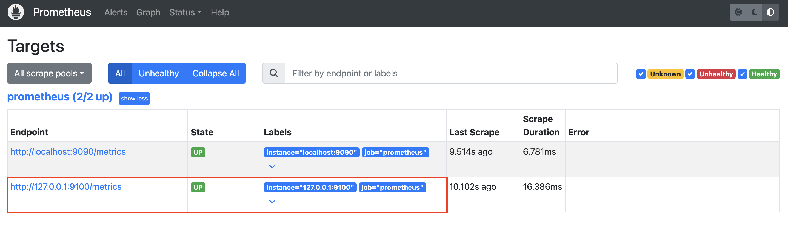Go to Prometheus home title
The image size is (788, 230).
pyautogui.click(x=62, y=12)
